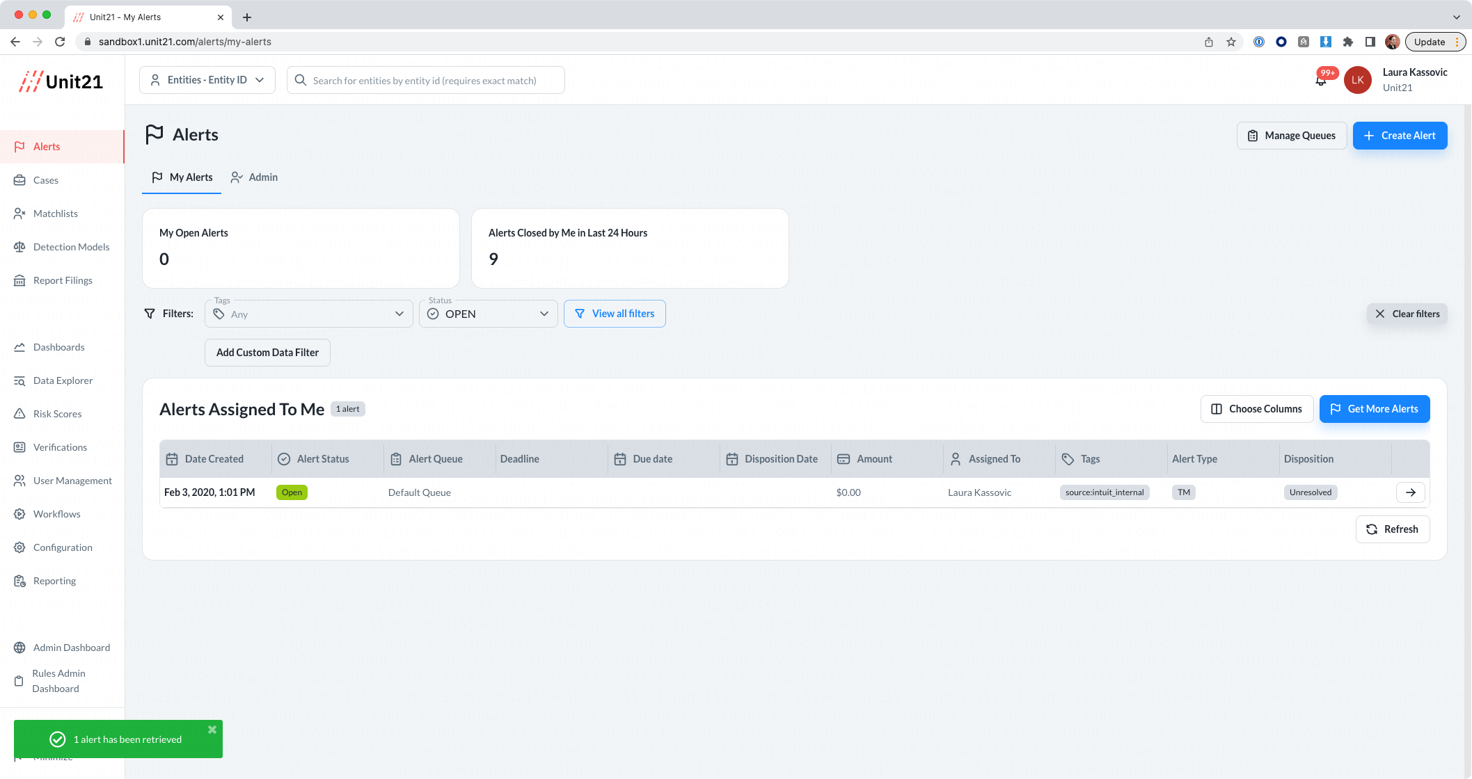The height and width of the screenshot is (779, 1472).
Task: Open row arrow for Feb 3, 2020 alert
Action: point(1411,492)
